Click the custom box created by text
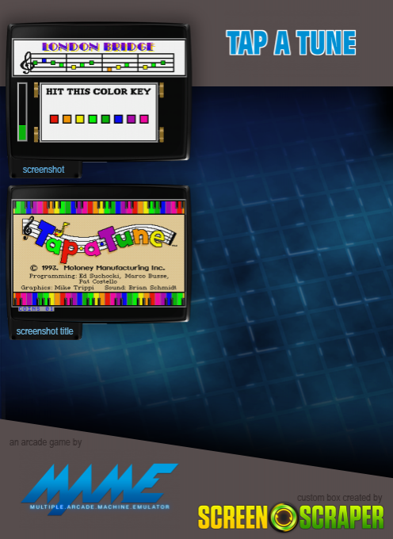The image size is (393, 539). [339, 498]
